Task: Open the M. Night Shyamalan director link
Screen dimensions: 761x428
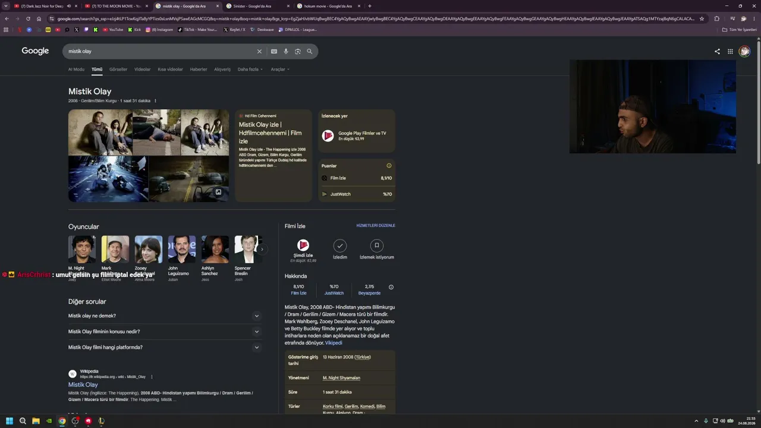Action: tap(341, 378)
